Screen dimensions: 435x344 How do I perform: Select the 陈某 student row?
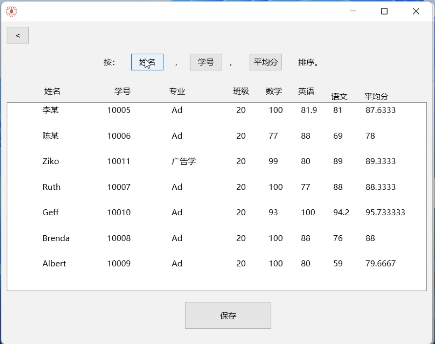(51, 136)
